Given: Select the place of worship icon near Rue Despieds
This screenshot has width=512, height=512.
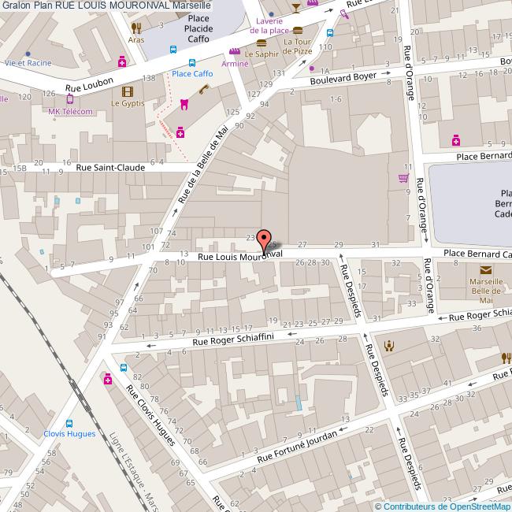Looking at the screenshot, I should click(x=388, y=345).
